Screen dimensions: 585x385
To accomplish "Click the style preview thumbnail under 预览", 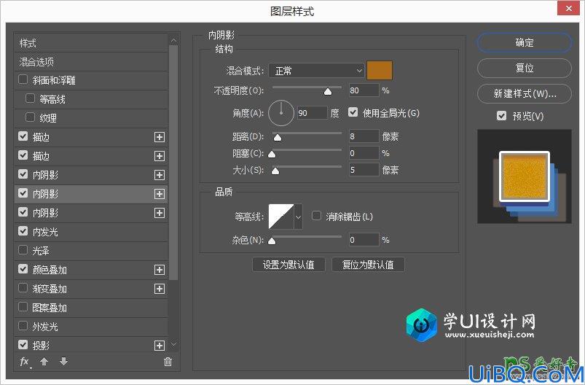I will (525, 176).
